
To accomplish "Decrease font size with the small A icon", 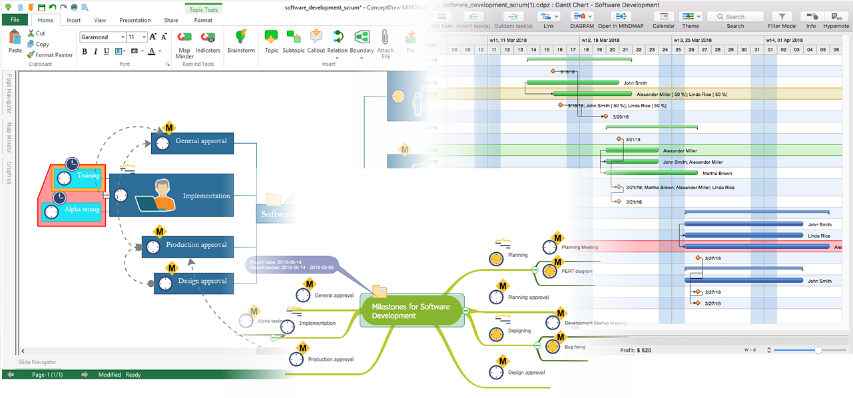I will (164, 37).
